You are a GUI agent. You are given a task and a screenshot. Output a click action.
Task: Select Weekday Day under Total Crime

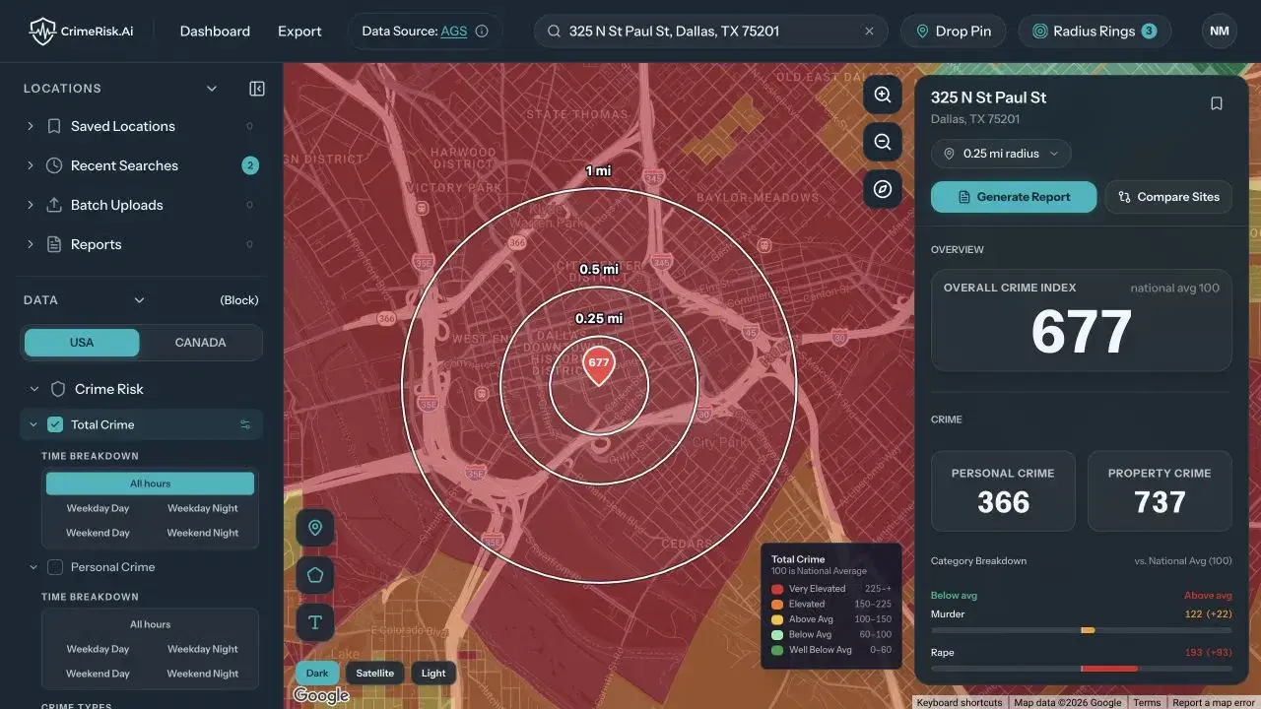pos(98,508)
